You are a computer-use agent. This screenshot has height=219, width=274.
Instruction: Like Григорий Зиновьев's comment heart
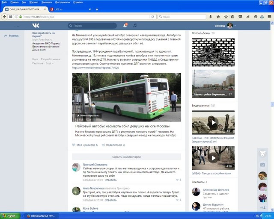click(x=177, y=180)
